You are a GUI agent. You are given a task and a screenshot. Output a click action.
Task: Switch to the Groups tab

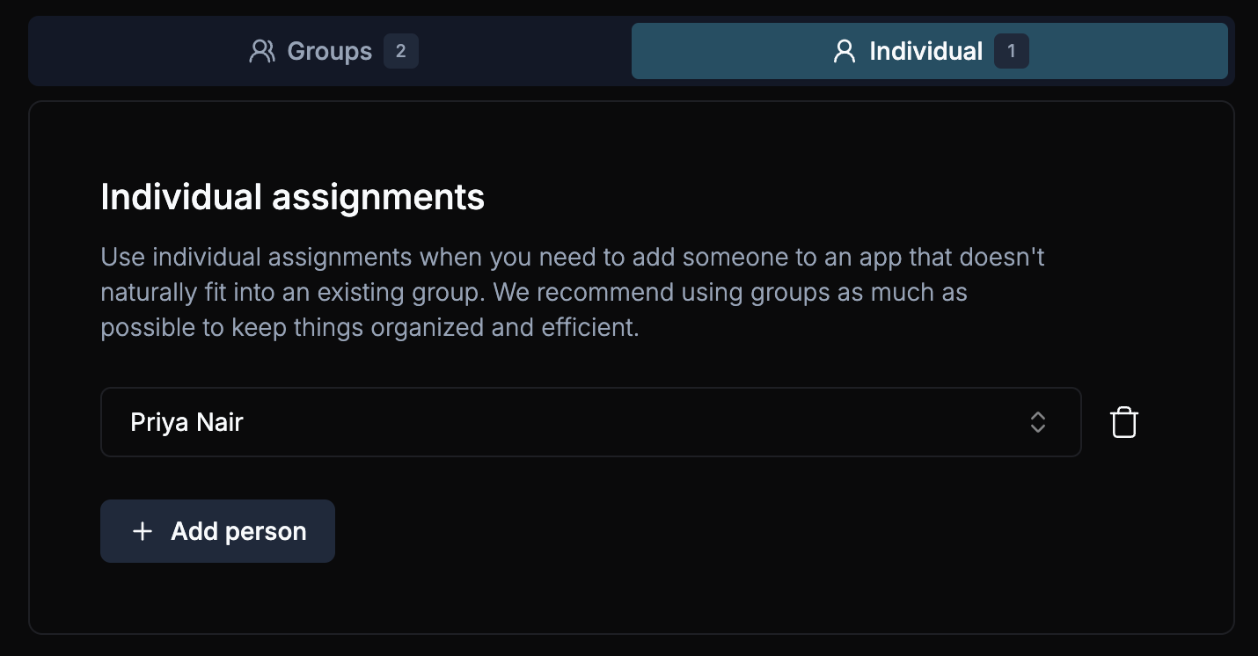point(328,51)
